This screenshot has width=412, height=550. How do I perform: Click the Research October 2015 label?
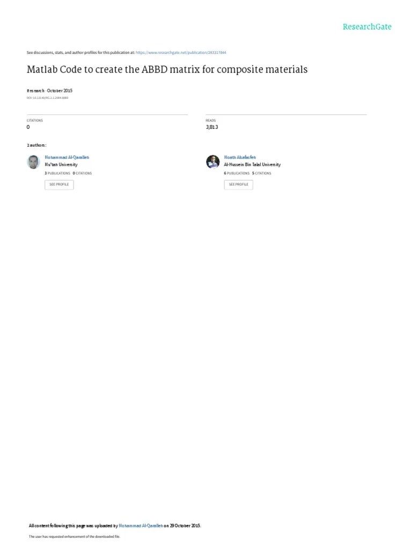click(x=49, y=90)
